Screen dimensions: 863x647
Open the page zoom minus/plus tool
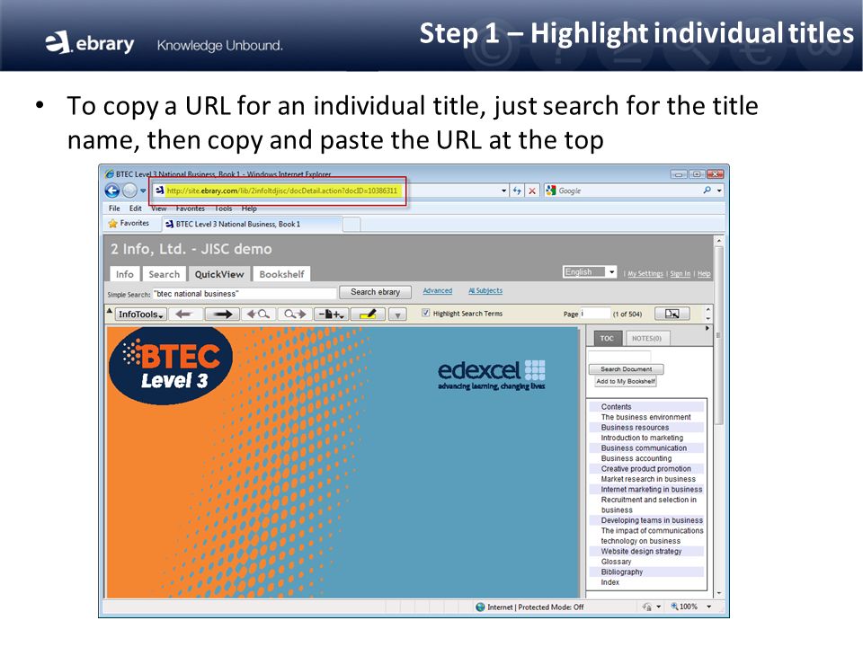(331, 315)
